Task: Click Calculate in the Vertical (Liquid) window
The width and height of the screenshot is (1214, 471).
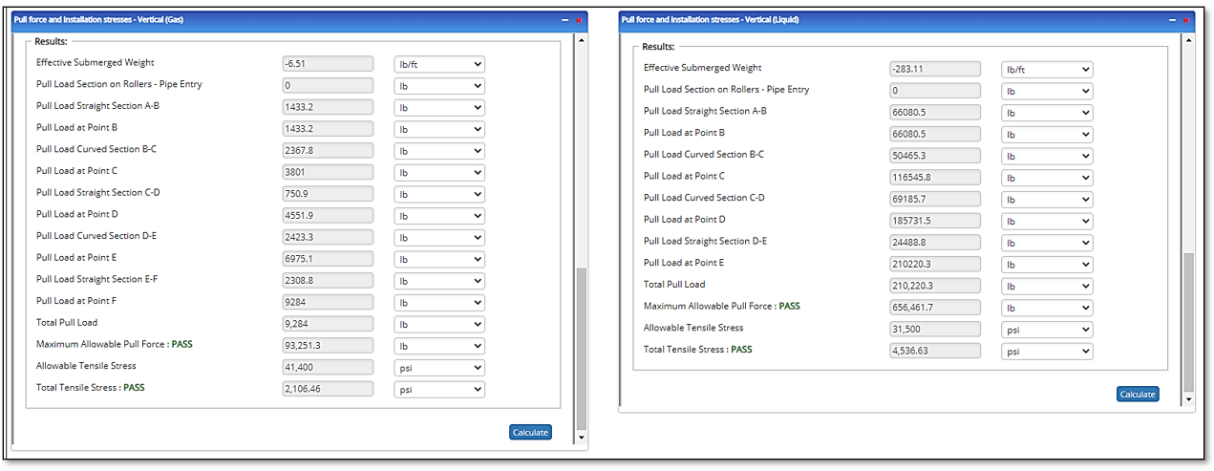Action: coord(1137,394)
